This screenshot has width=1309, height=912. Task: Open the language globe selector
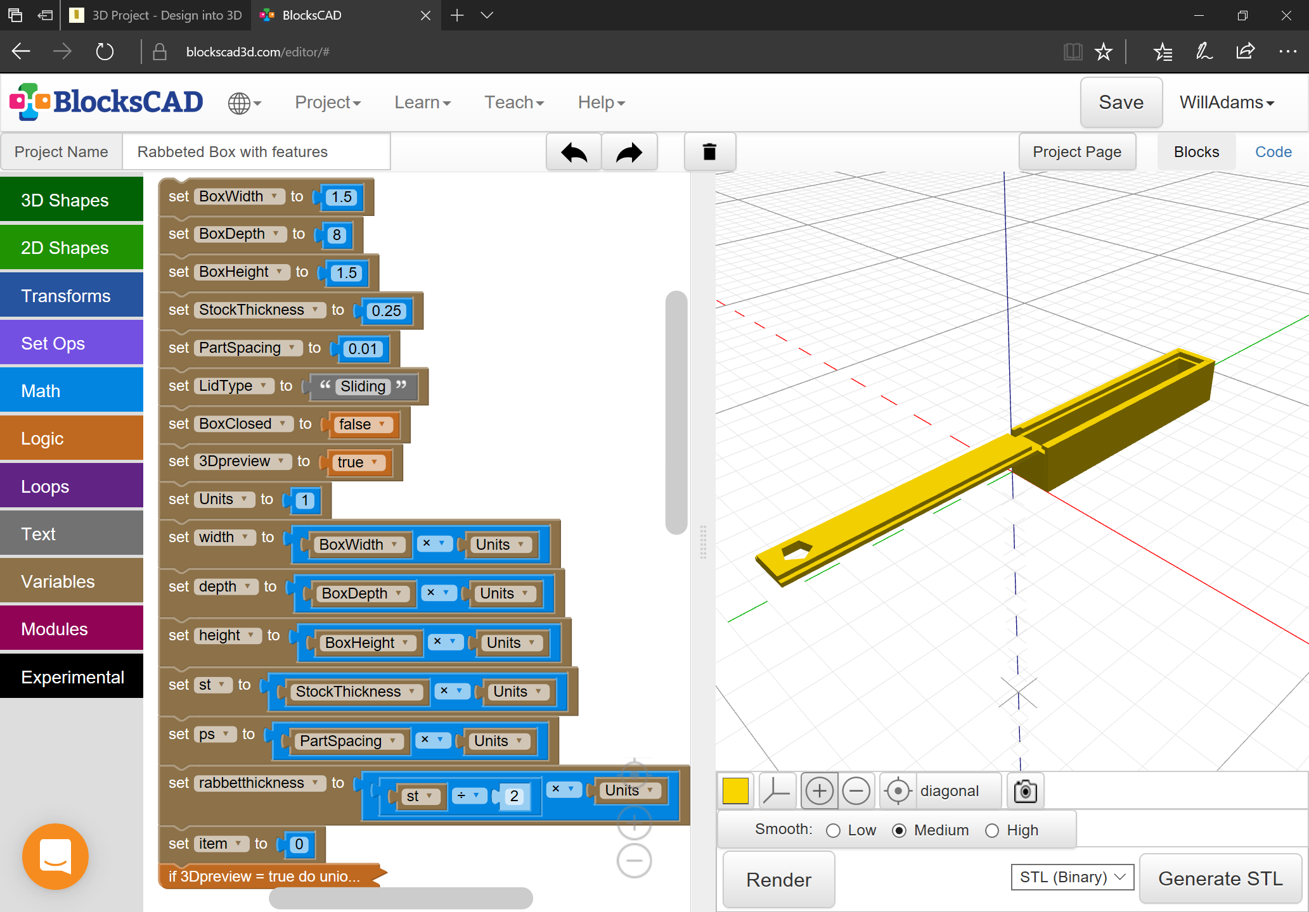point(245,103)
